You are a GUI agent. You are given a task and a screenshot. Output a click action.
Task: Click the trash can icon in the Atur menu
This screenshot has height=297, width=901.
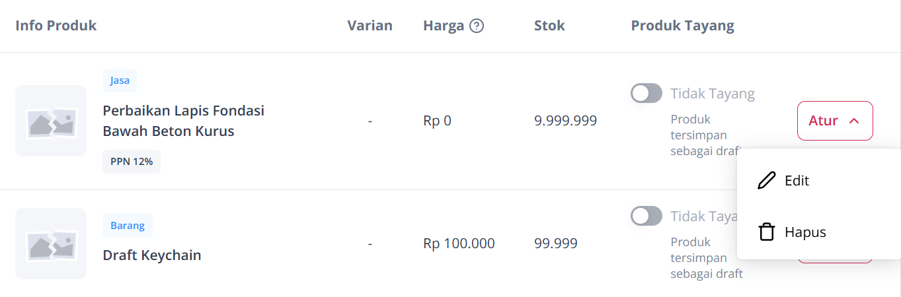[x=766, y=232]
